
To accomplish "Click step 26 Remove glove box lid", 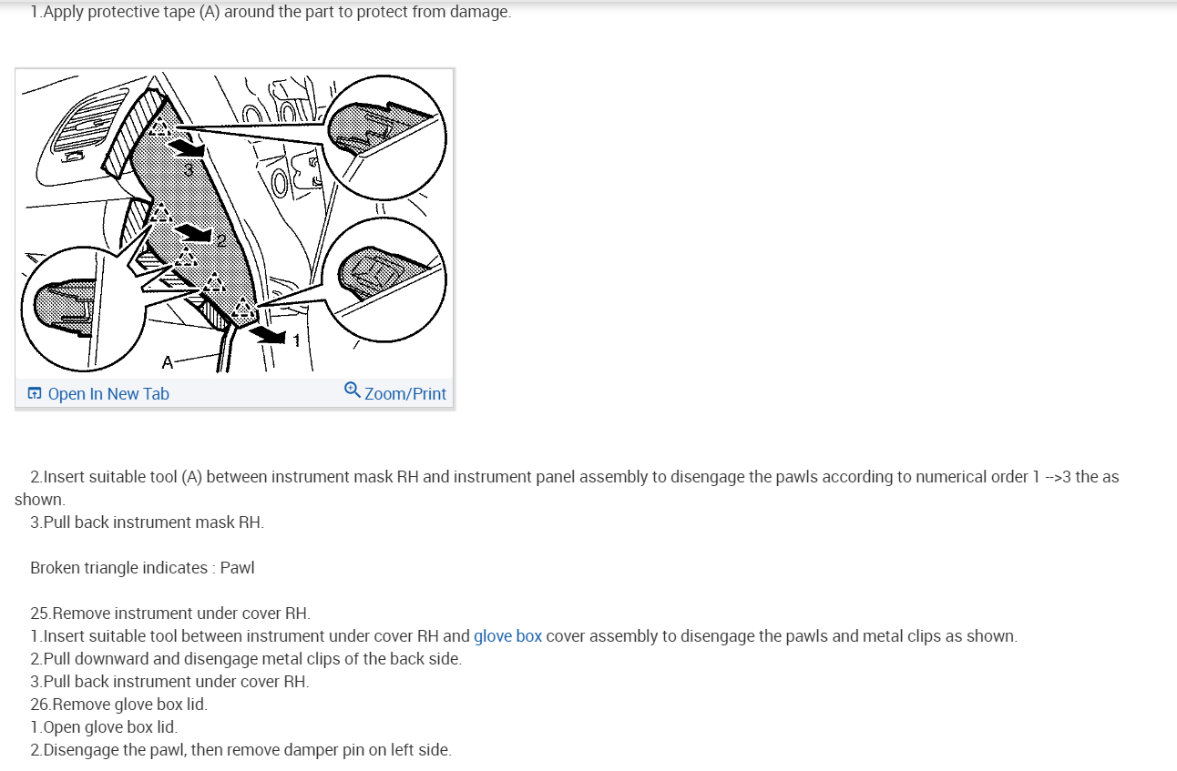I will tap(118, 705).
